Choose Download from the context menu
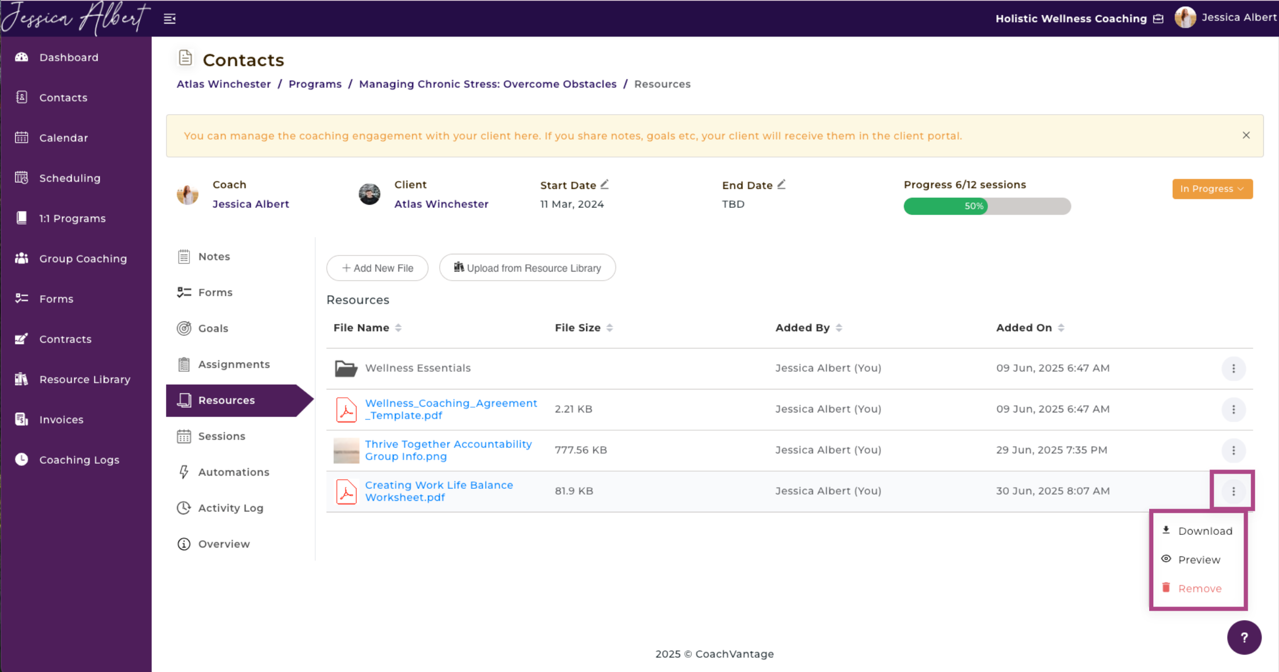The width and height of the screenshot is (1279, 672). pyautogui.click(x=1198, y=531)
